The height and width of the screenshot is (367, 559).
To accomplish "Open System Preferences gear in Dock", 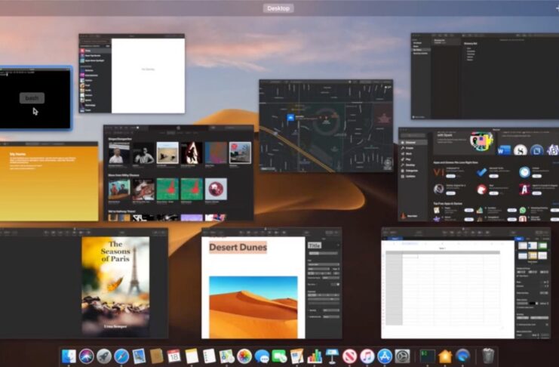I will click(403, 356).
